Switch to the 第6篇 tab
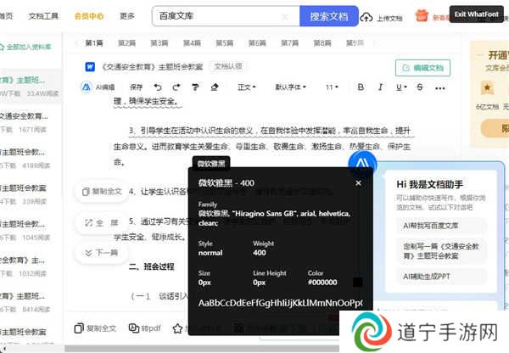The width and height of the screenshot is (509, 353). (257, 43)
